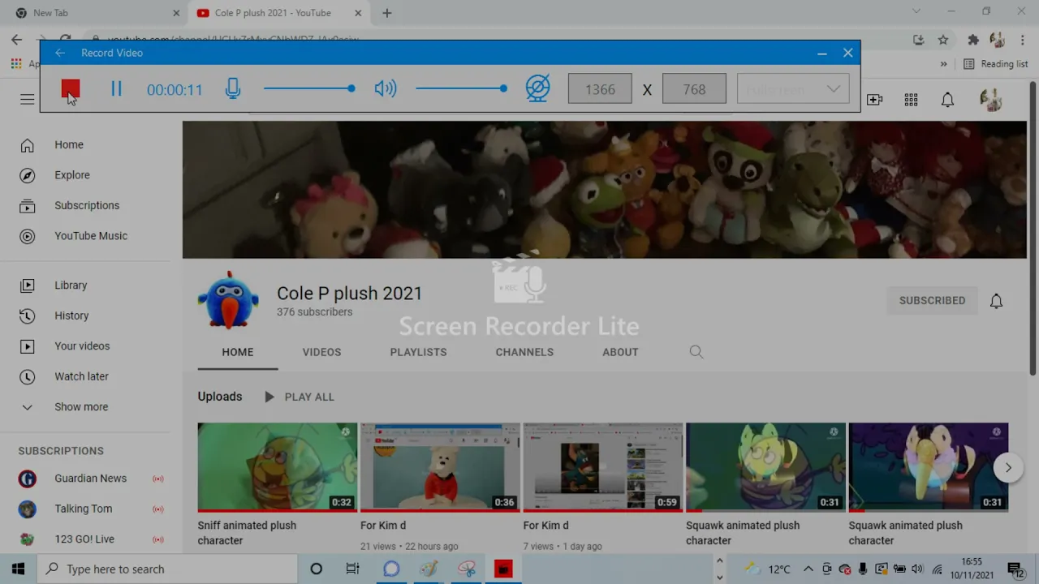Click the Watch later clock icon

[x=27, y=376]
